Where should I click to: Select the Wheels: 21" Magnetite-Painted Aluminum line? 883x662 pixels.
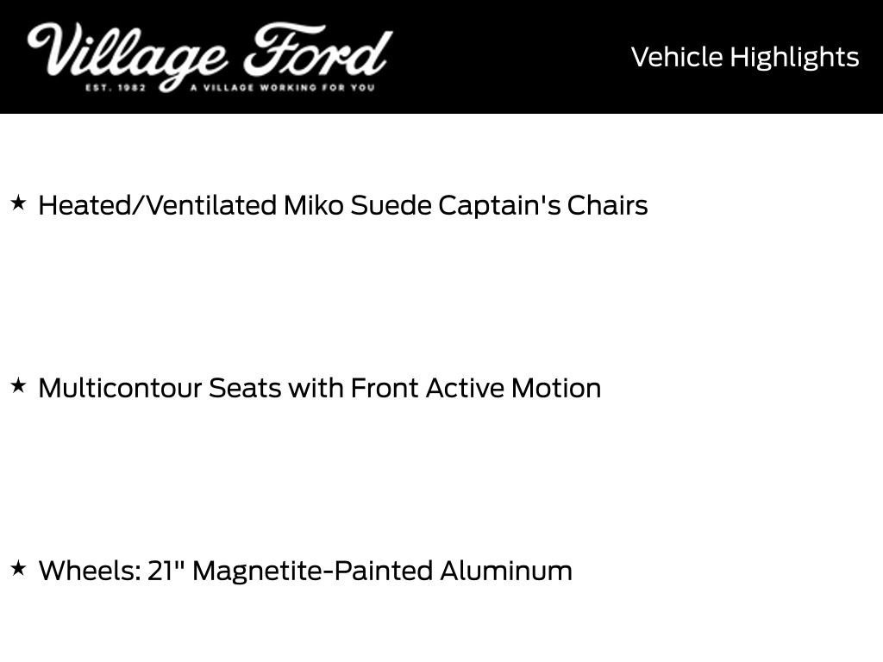pyautogui.click(x=305, y=571)
